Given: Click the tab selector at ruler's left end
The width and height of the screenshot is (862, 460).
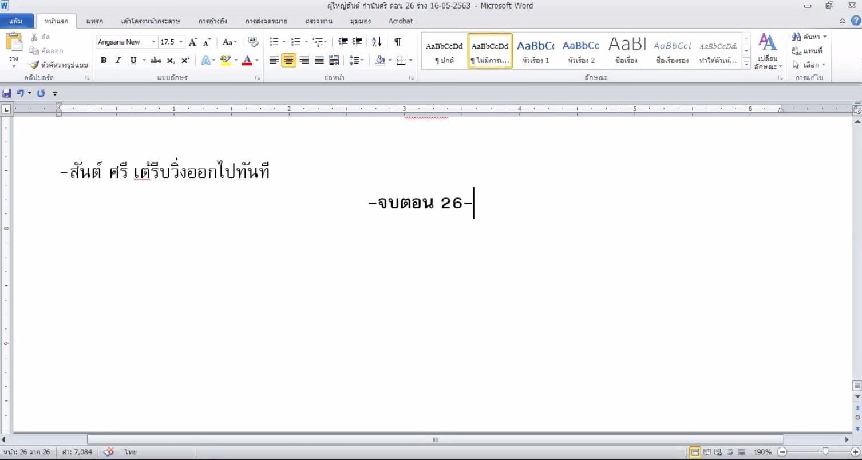Looking at the screenshot, I should pyautogui.click(x=6, y=109).
